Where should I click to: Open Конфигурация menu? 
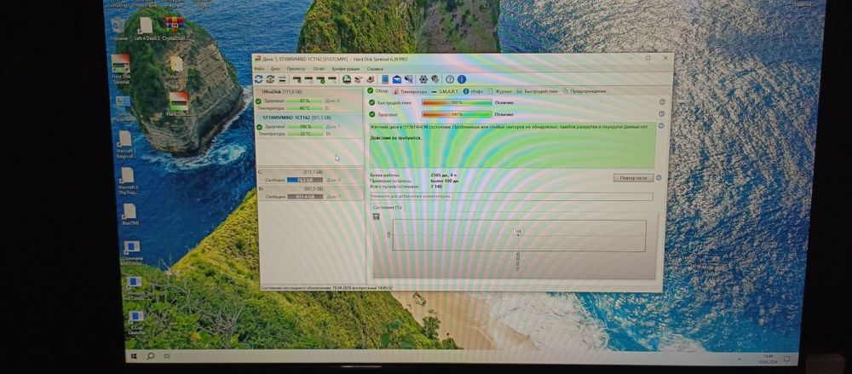pyautogui.click(x=346, y=69)
